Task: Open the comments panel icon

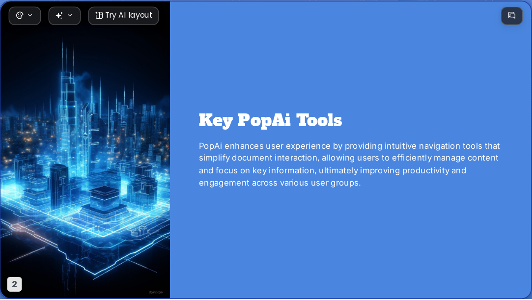Action: (x=512, y=16)
